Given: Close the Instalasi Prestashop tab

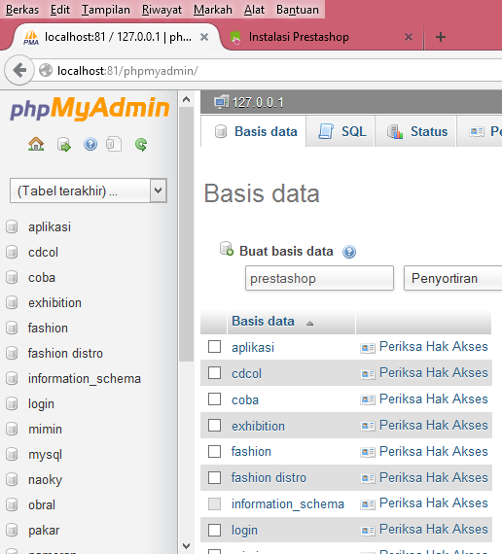Looking at the screenshot, I should [409, 37].
